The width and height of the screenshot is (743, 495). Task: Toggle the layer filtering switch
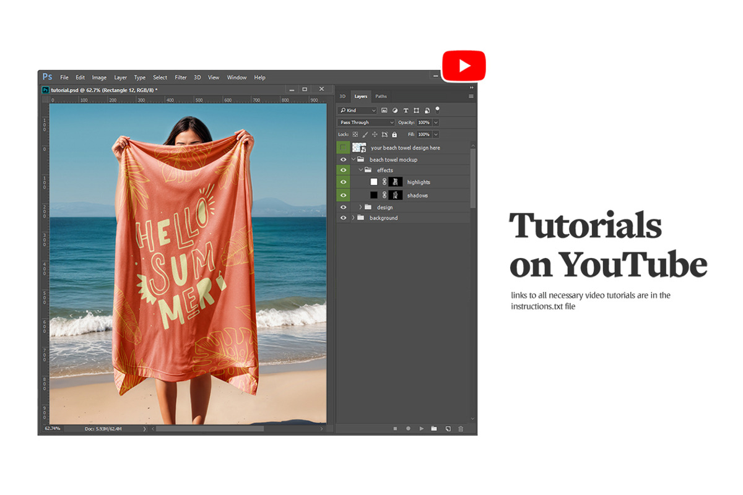pos(438,109)
